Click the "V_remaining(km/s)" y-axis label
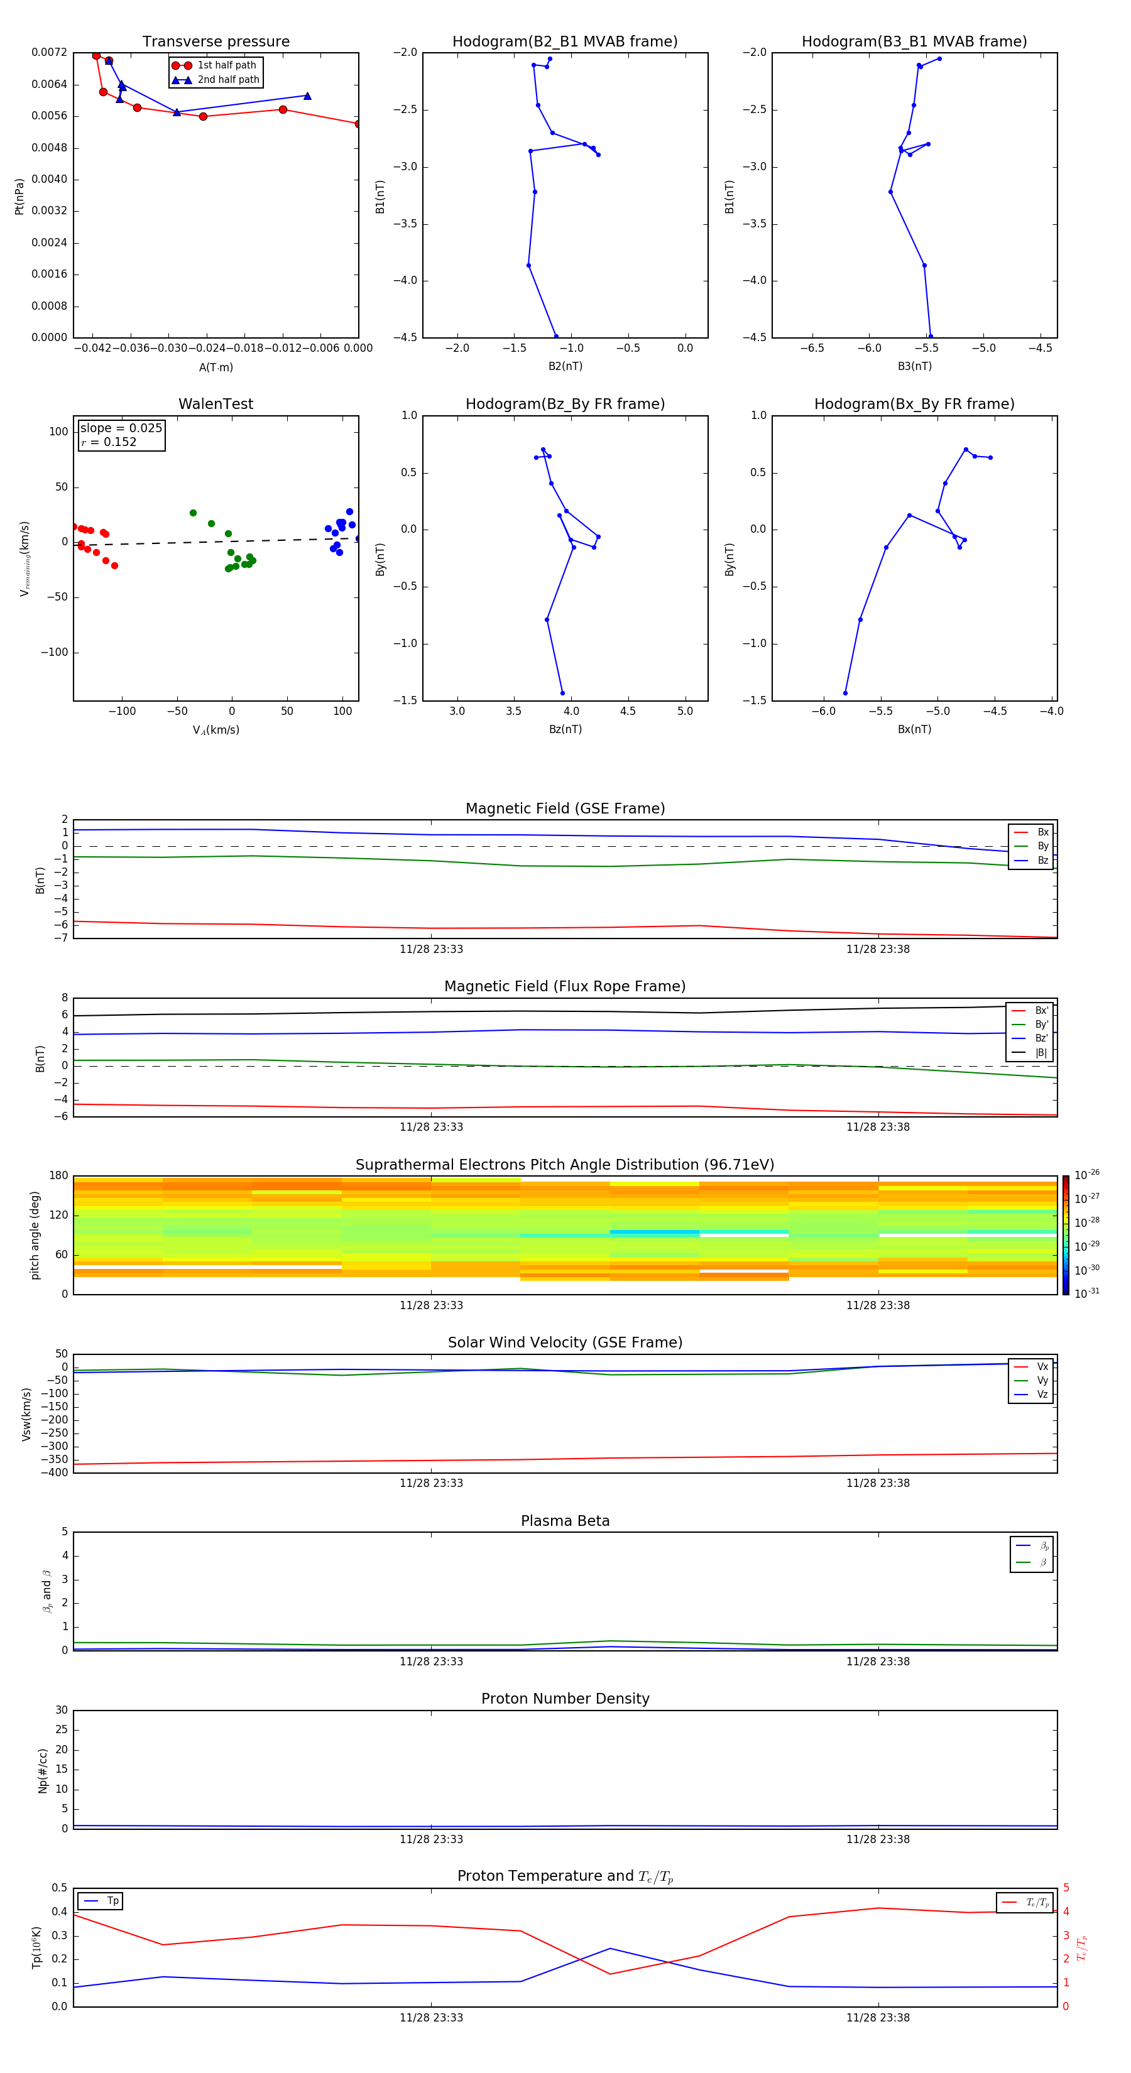This screenshot has width=1131, height=2073. (x=25, y=558)
